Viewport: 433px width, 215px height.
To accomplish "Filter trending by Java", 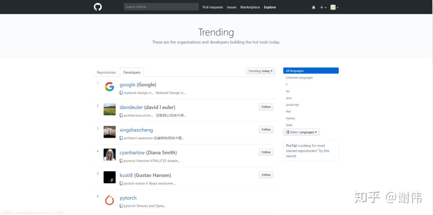I will [288, 98].
